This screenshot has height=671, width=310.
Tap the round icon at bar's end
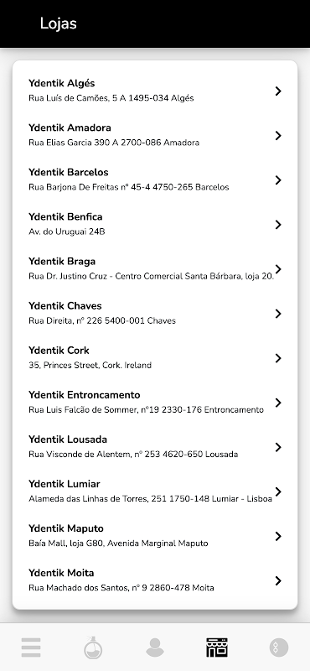tap(279, 647)
